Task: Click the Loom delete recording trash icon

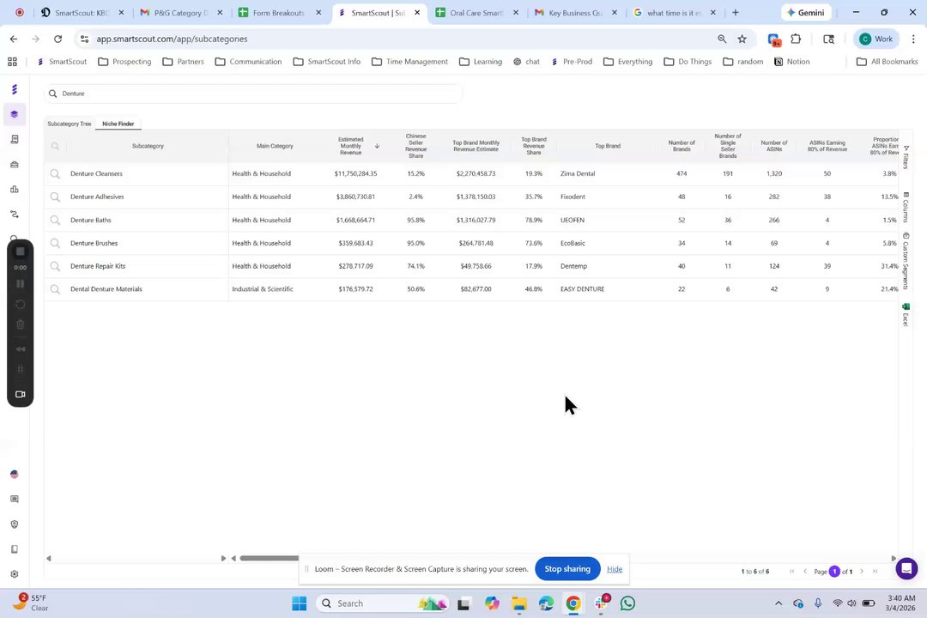Action: [x=20, y=324]
